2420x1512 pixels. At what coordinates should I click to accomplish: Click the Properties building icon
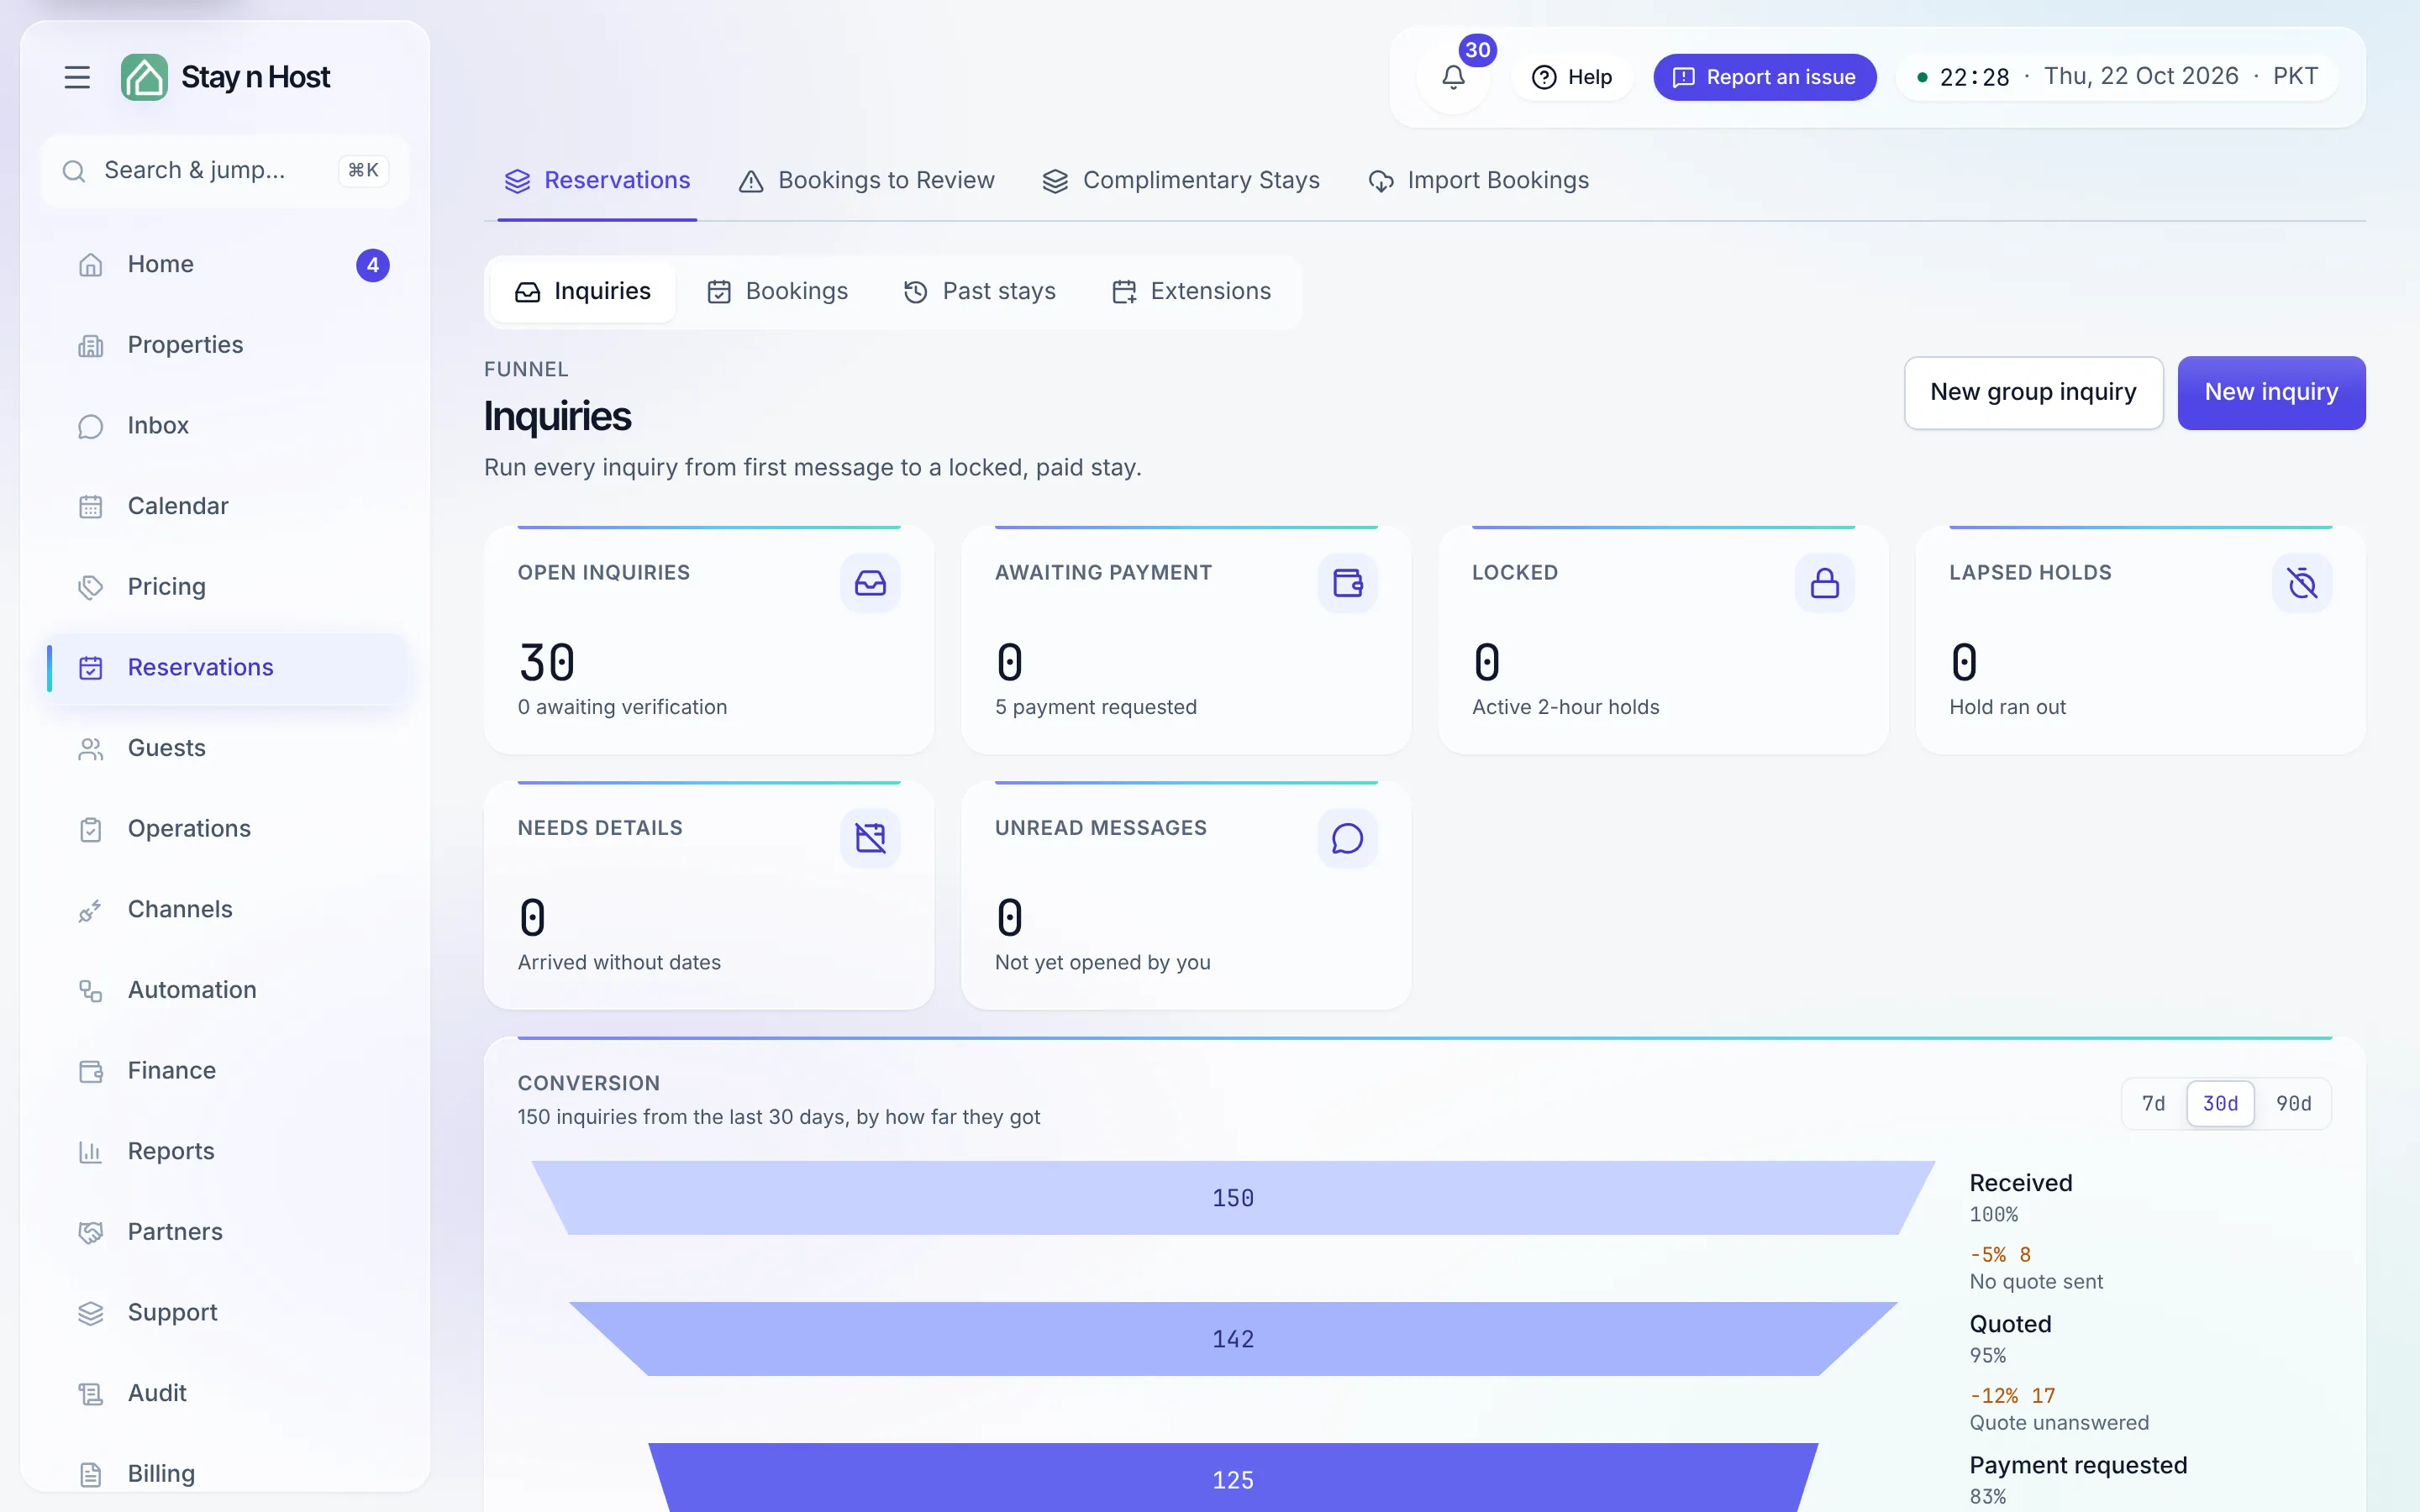91,345
